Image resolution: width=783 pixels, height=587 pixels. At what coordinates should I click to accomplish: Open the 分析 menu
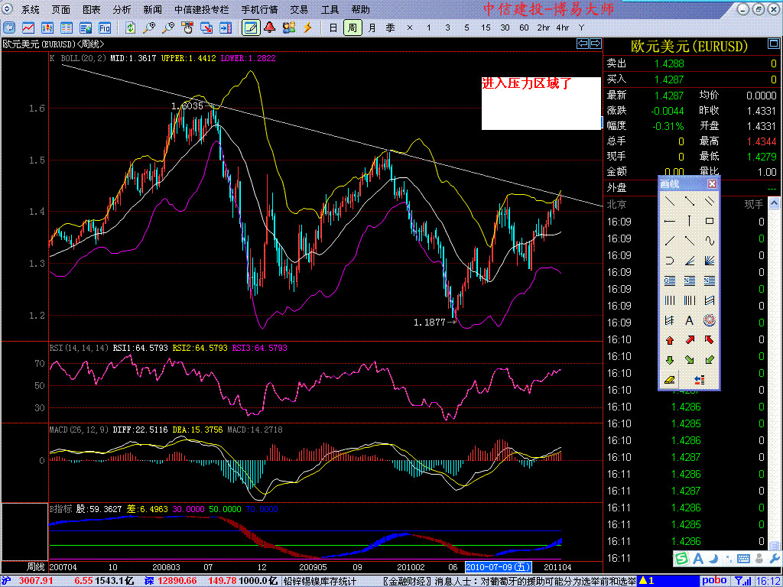click(122, 9)
